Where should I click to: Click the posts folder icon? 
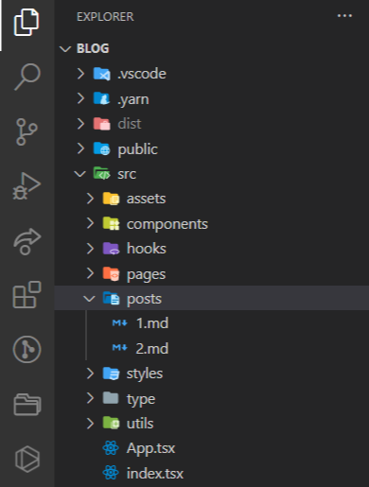[111, 299]
